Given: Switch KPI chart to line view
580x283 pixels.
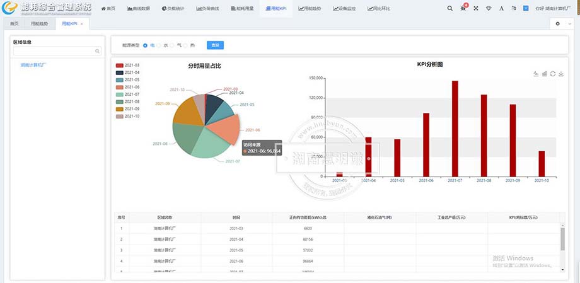Looking at the screenshot, I should pos(536,74).
